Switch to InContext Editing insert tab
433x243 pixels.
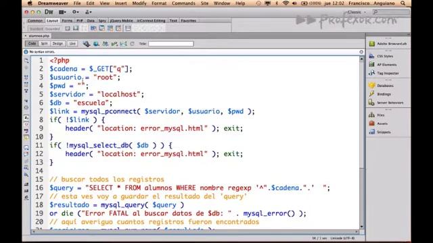[151, 21]
